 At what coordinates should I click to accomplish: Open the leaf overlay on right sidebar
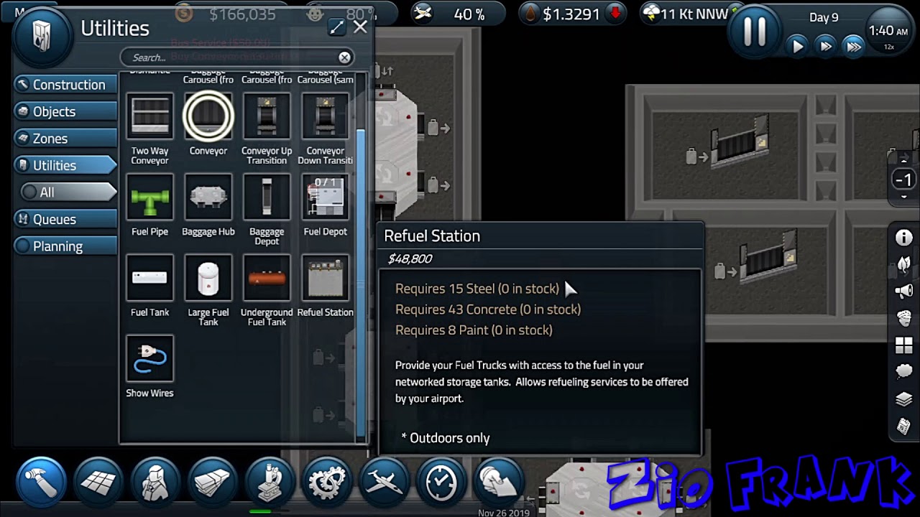tap(903, 264)
